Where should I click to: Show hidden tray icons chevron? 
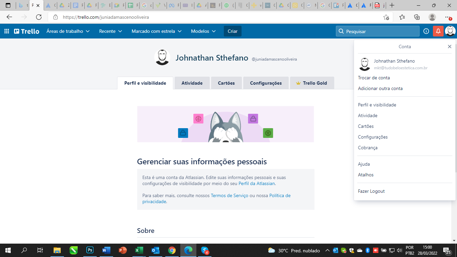click(x=328, y=250)
